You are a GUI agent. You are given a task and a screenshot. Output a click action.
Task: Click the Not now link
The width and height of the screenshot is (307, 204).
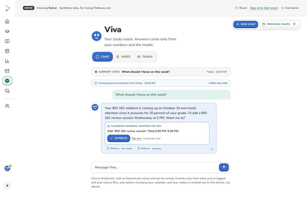click(x=136, y=138)
